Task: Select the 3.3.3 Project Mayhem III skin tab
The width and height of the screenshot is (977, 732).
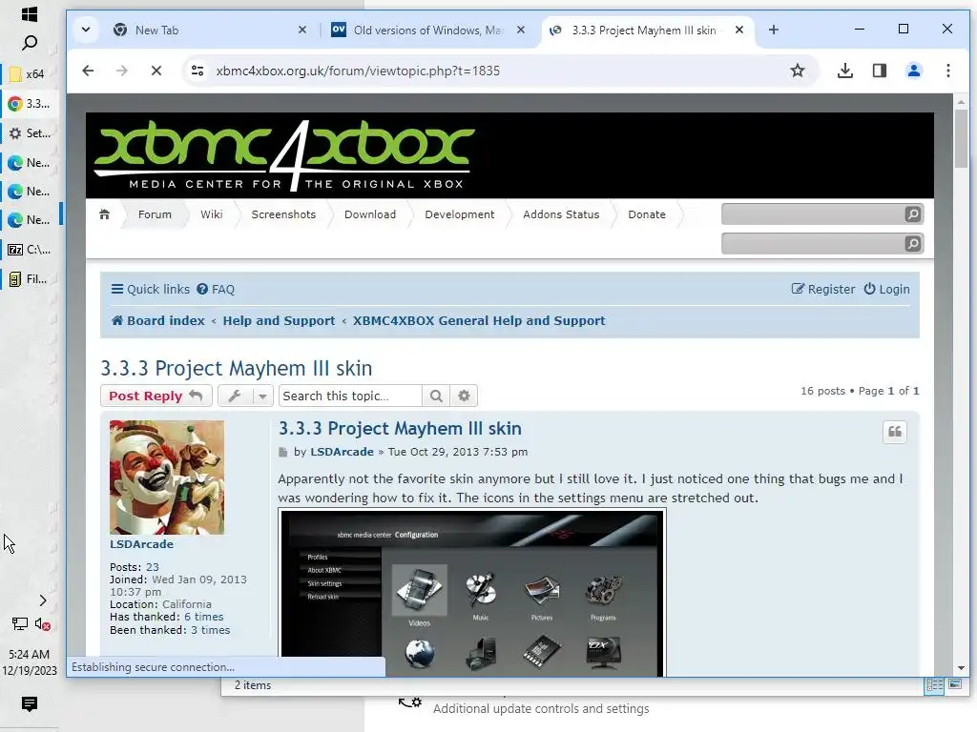Action: tap(648, 30)
